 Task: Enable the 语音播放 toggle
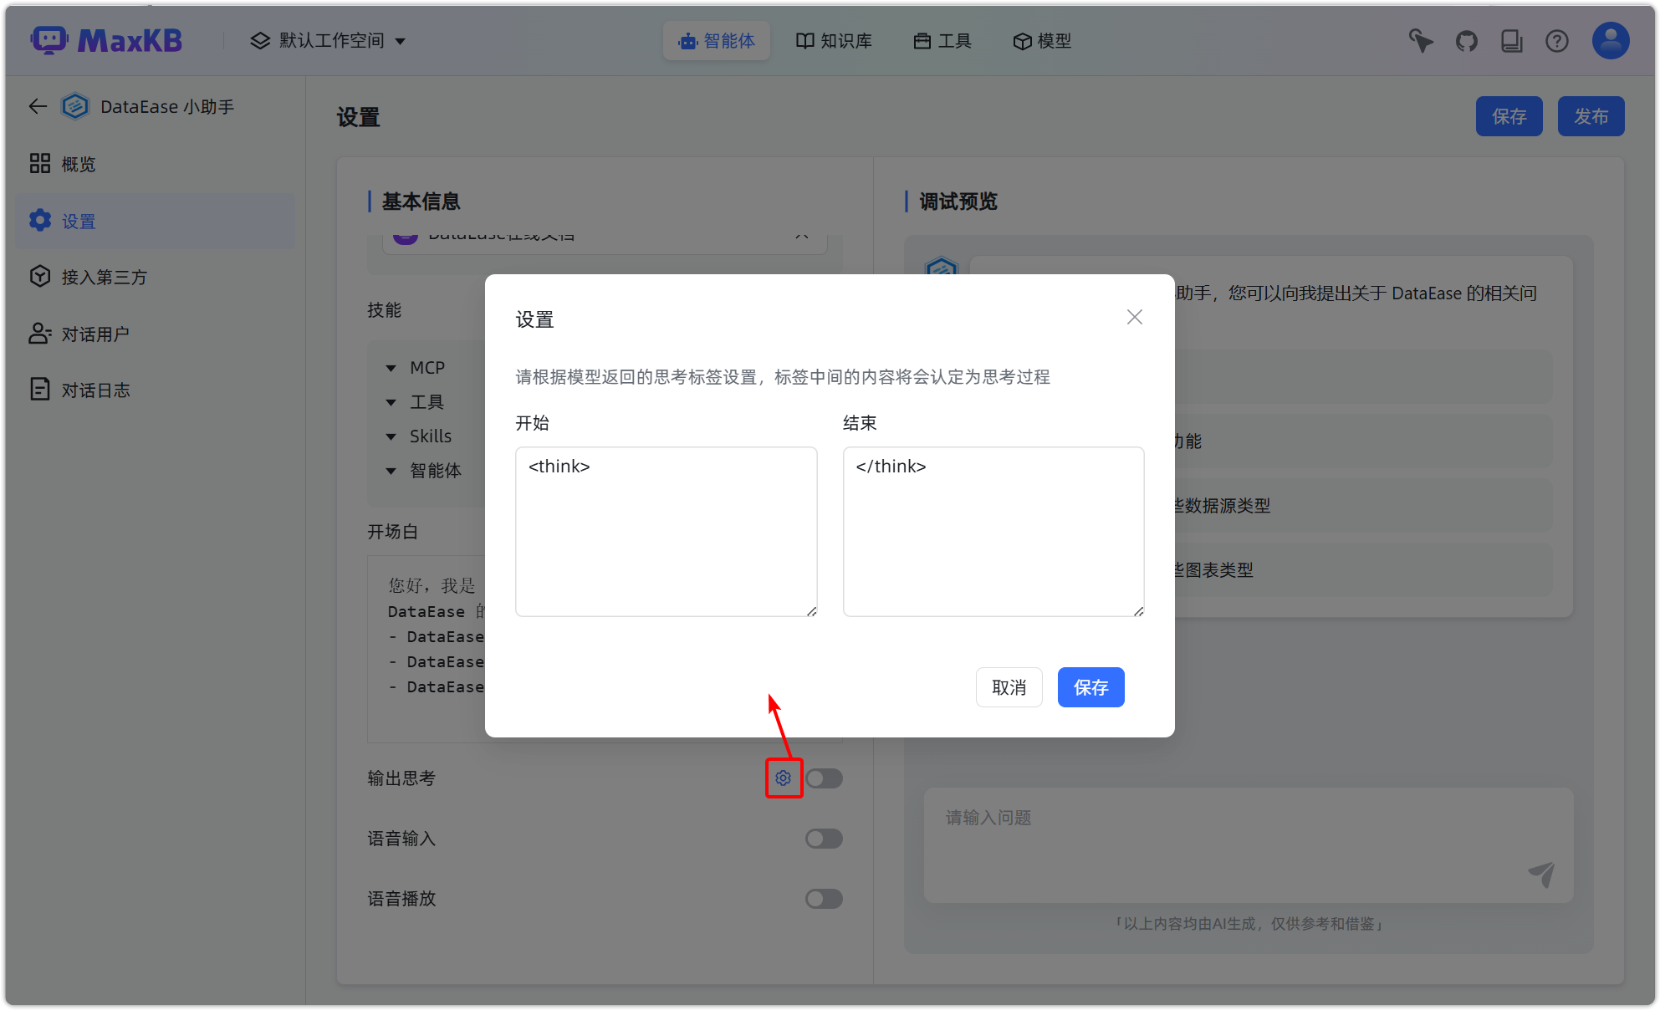[x=824, y=899]
